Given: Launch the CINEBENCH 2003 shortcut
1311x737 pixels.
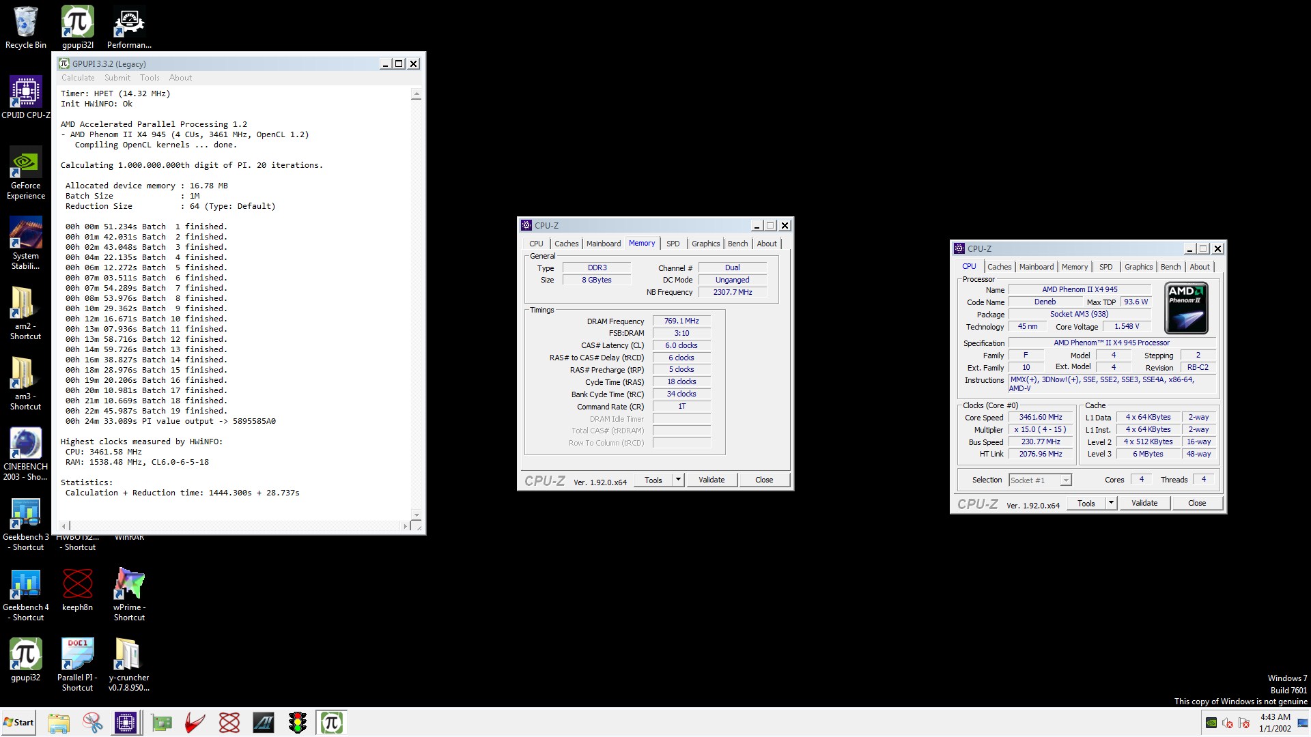Looking at the screenshot, I should pyautogui.click(x=25, y=454).
